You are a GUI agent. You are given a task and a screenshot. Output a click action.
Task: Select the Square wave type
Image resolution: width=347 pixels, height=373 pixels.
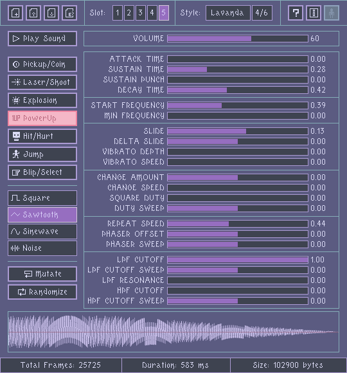[x=42, y=198]
